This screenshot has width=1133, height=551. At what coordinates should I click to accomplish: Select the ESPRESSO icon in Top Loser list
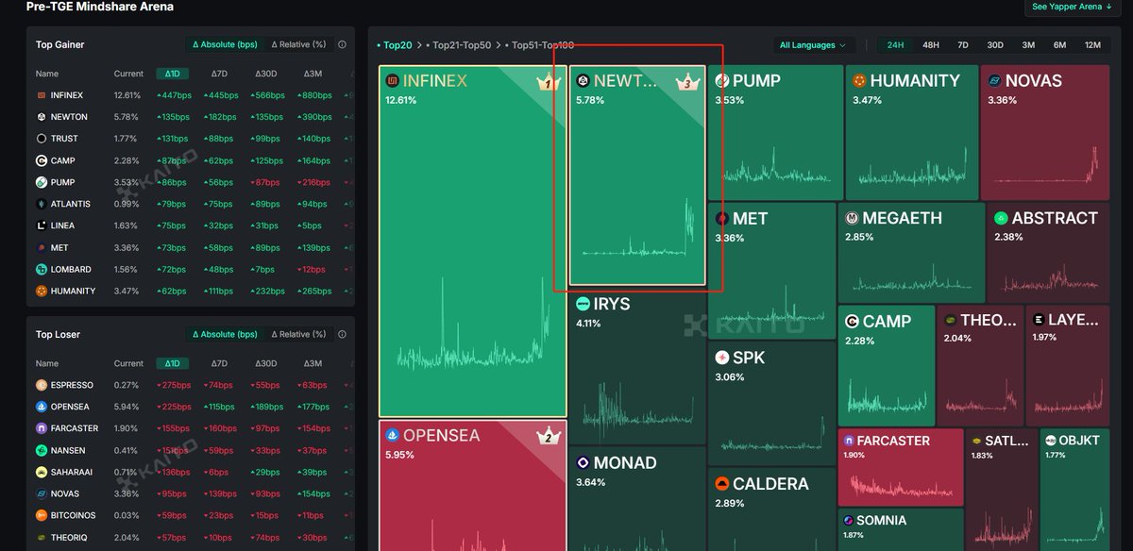pos(42,385)
